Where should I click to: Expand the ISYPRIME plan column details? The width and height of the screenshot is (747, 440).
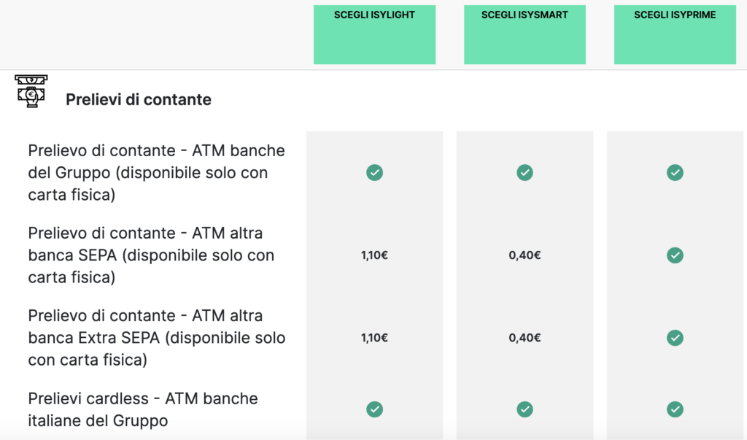(x=675, y=34)
